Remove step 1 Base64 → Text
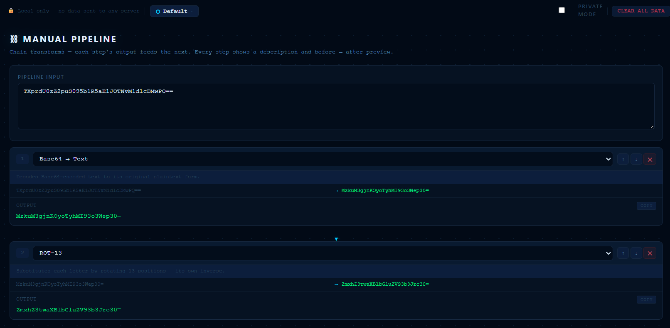The image size is (670, 328). (650, 159)
